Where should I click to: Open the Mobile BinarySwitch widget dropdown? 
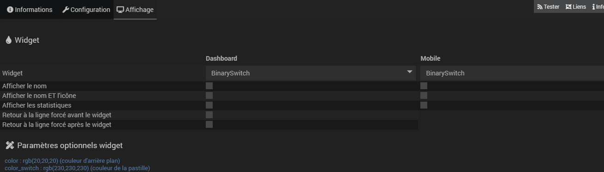[x=512, y=73]
